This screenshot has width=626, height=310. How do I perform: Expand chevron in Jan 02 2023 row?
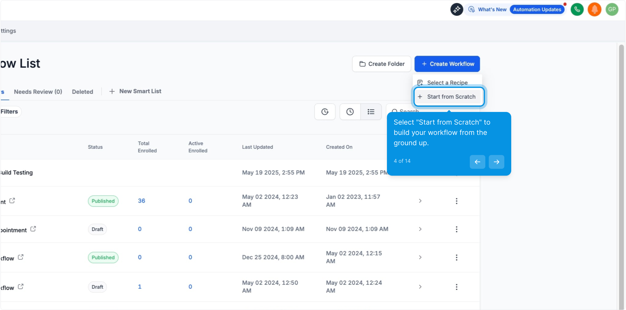point(420,201)
